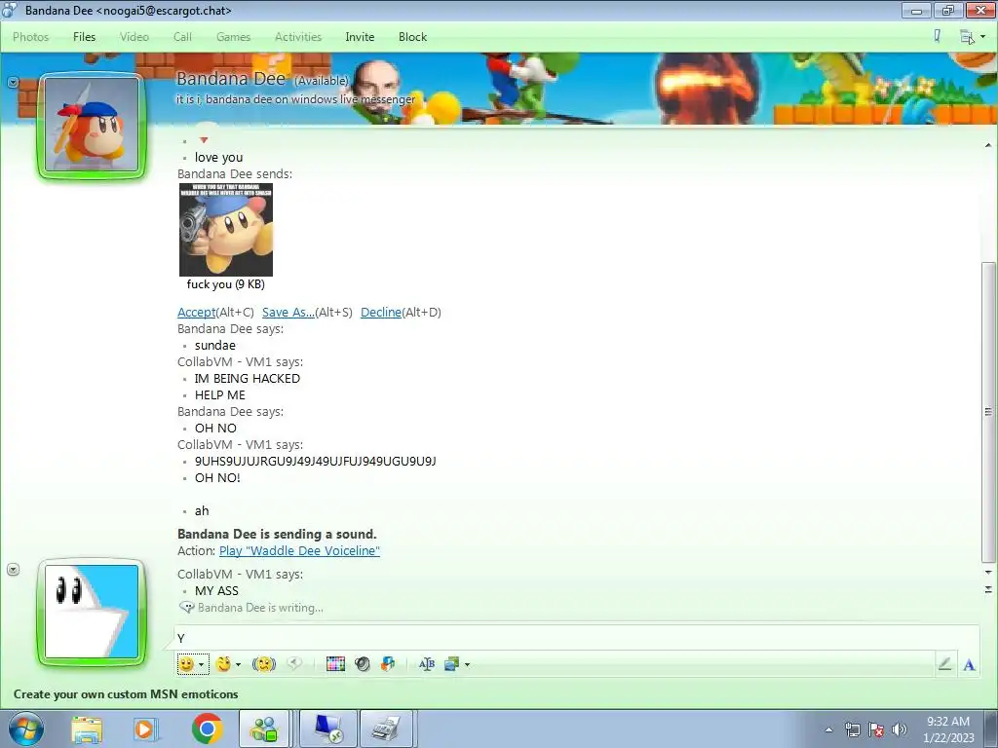Click the 'sundae' message line
This screenshot has height=748, width=998.
(x=215, y=346)
